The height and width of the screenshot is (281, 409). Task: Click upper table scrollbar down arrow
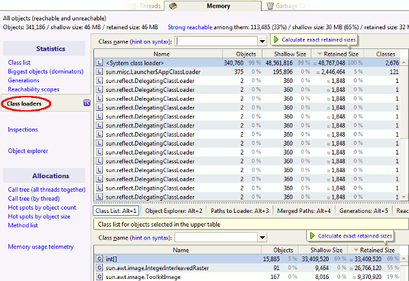(404, 197)
